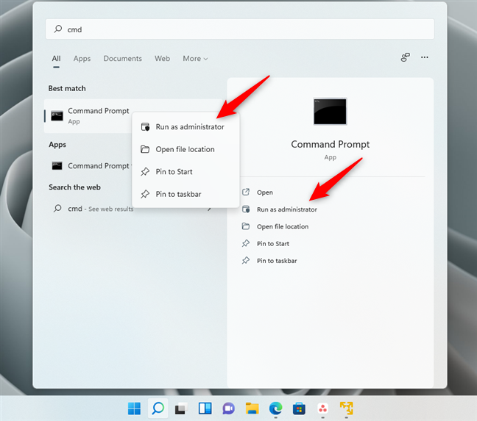477x421 pixels.
Task: Click Run as administrator in preview pane
Action: pyautogui.click(x=287, y=209)
